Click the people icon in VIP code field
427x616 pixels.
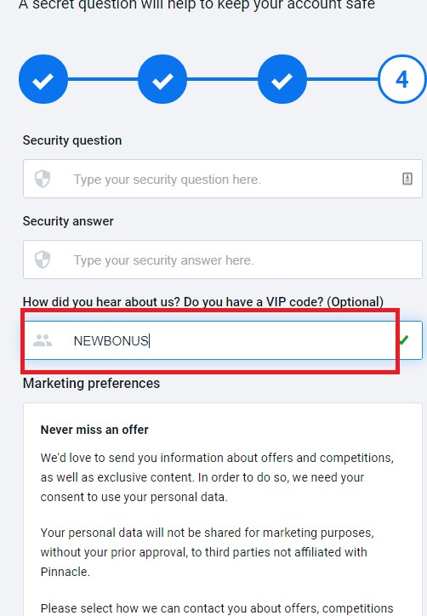(x=43, y=340)
